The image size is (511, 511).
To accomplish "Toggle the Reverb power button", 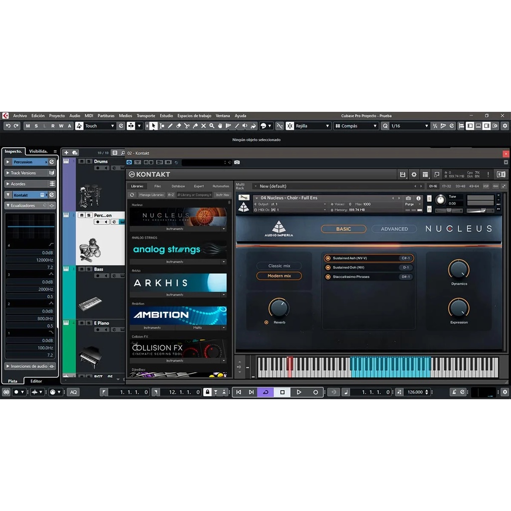I will click(266, 322).
